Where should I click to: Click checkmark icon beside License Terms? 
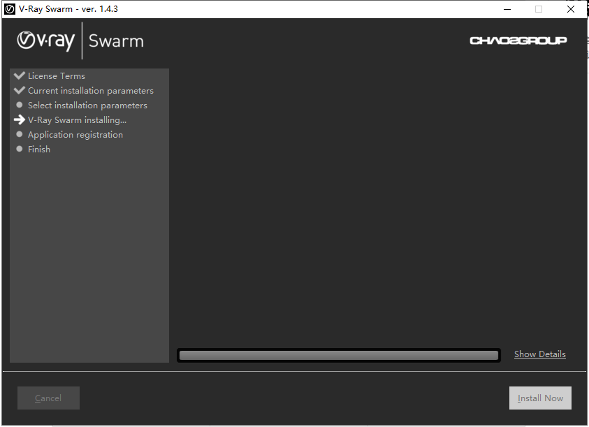pos(19,75)
